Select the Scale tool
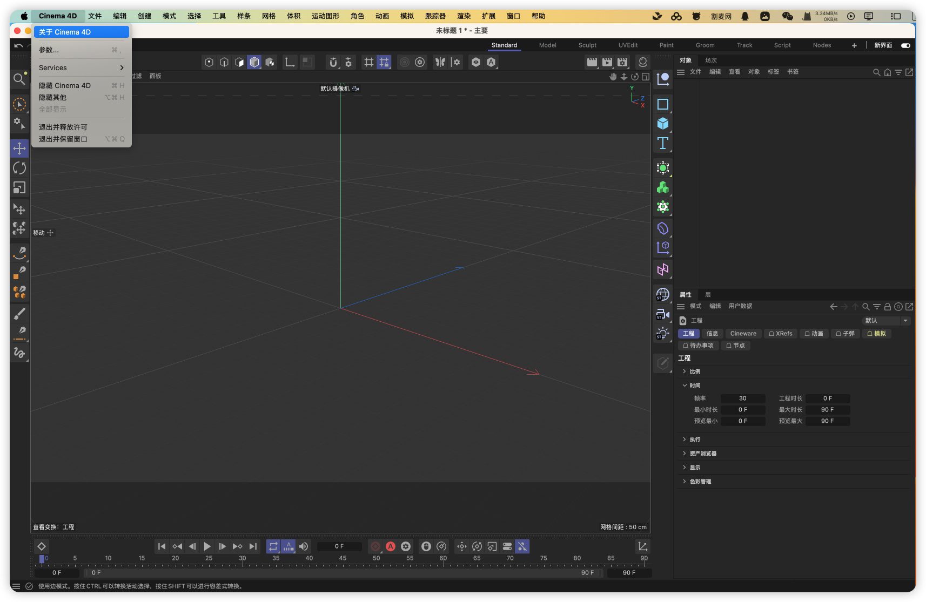The height and width of the screenshot is (602, 926). 19,187
